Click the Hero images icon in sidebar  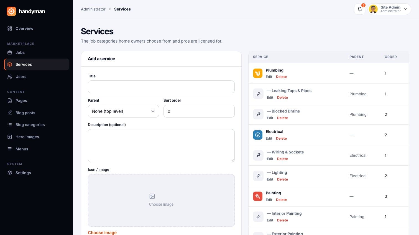tap(10, 137)
